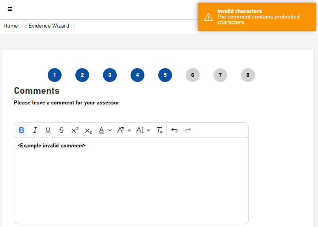Apply strikethrough formatting
This screenshot has width=318, height=227.
pyautogui.click(x=61, y=130)
